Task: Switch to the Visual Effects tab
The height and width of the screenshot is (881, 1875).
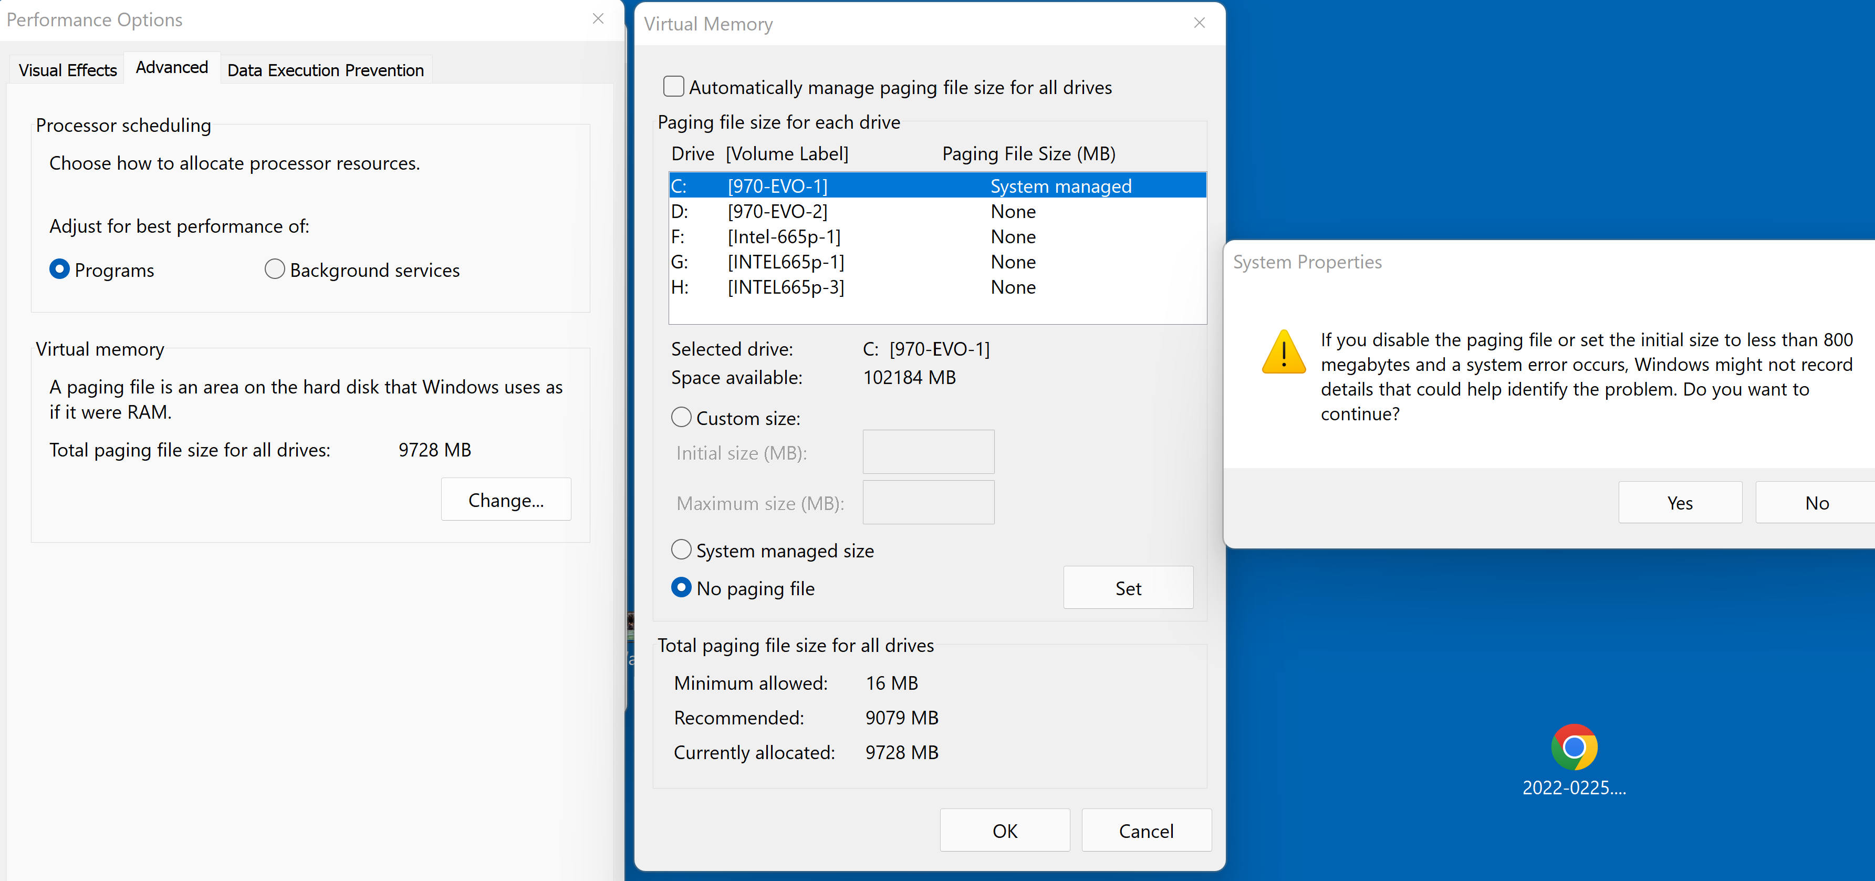Action: 68,70
